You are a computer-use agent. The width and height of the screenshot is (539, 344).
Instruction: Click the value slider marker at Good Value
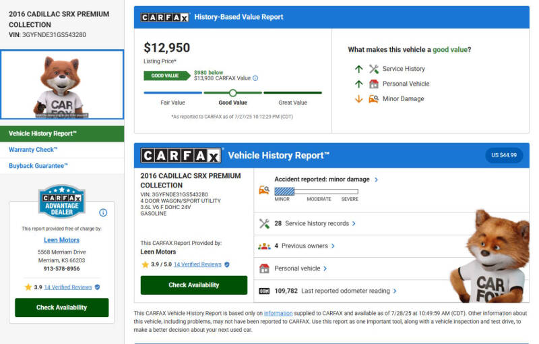[233, 93]
